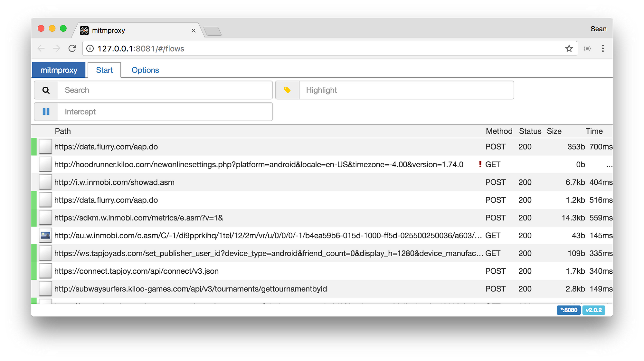Go back with the browser back arrow

[x=41, y=48]
